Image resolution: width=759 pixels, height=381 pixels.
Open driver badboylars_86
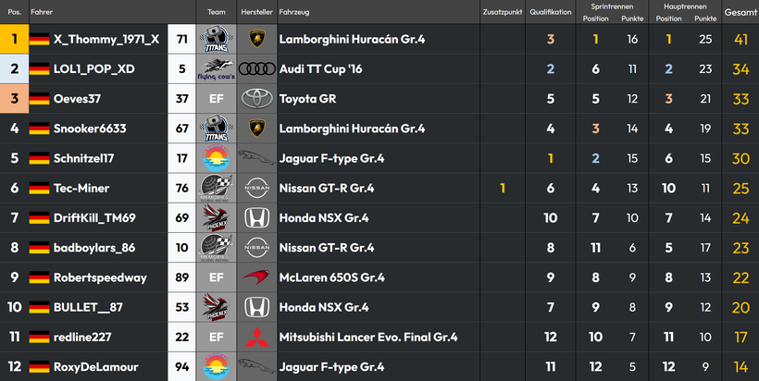point(94,248)
